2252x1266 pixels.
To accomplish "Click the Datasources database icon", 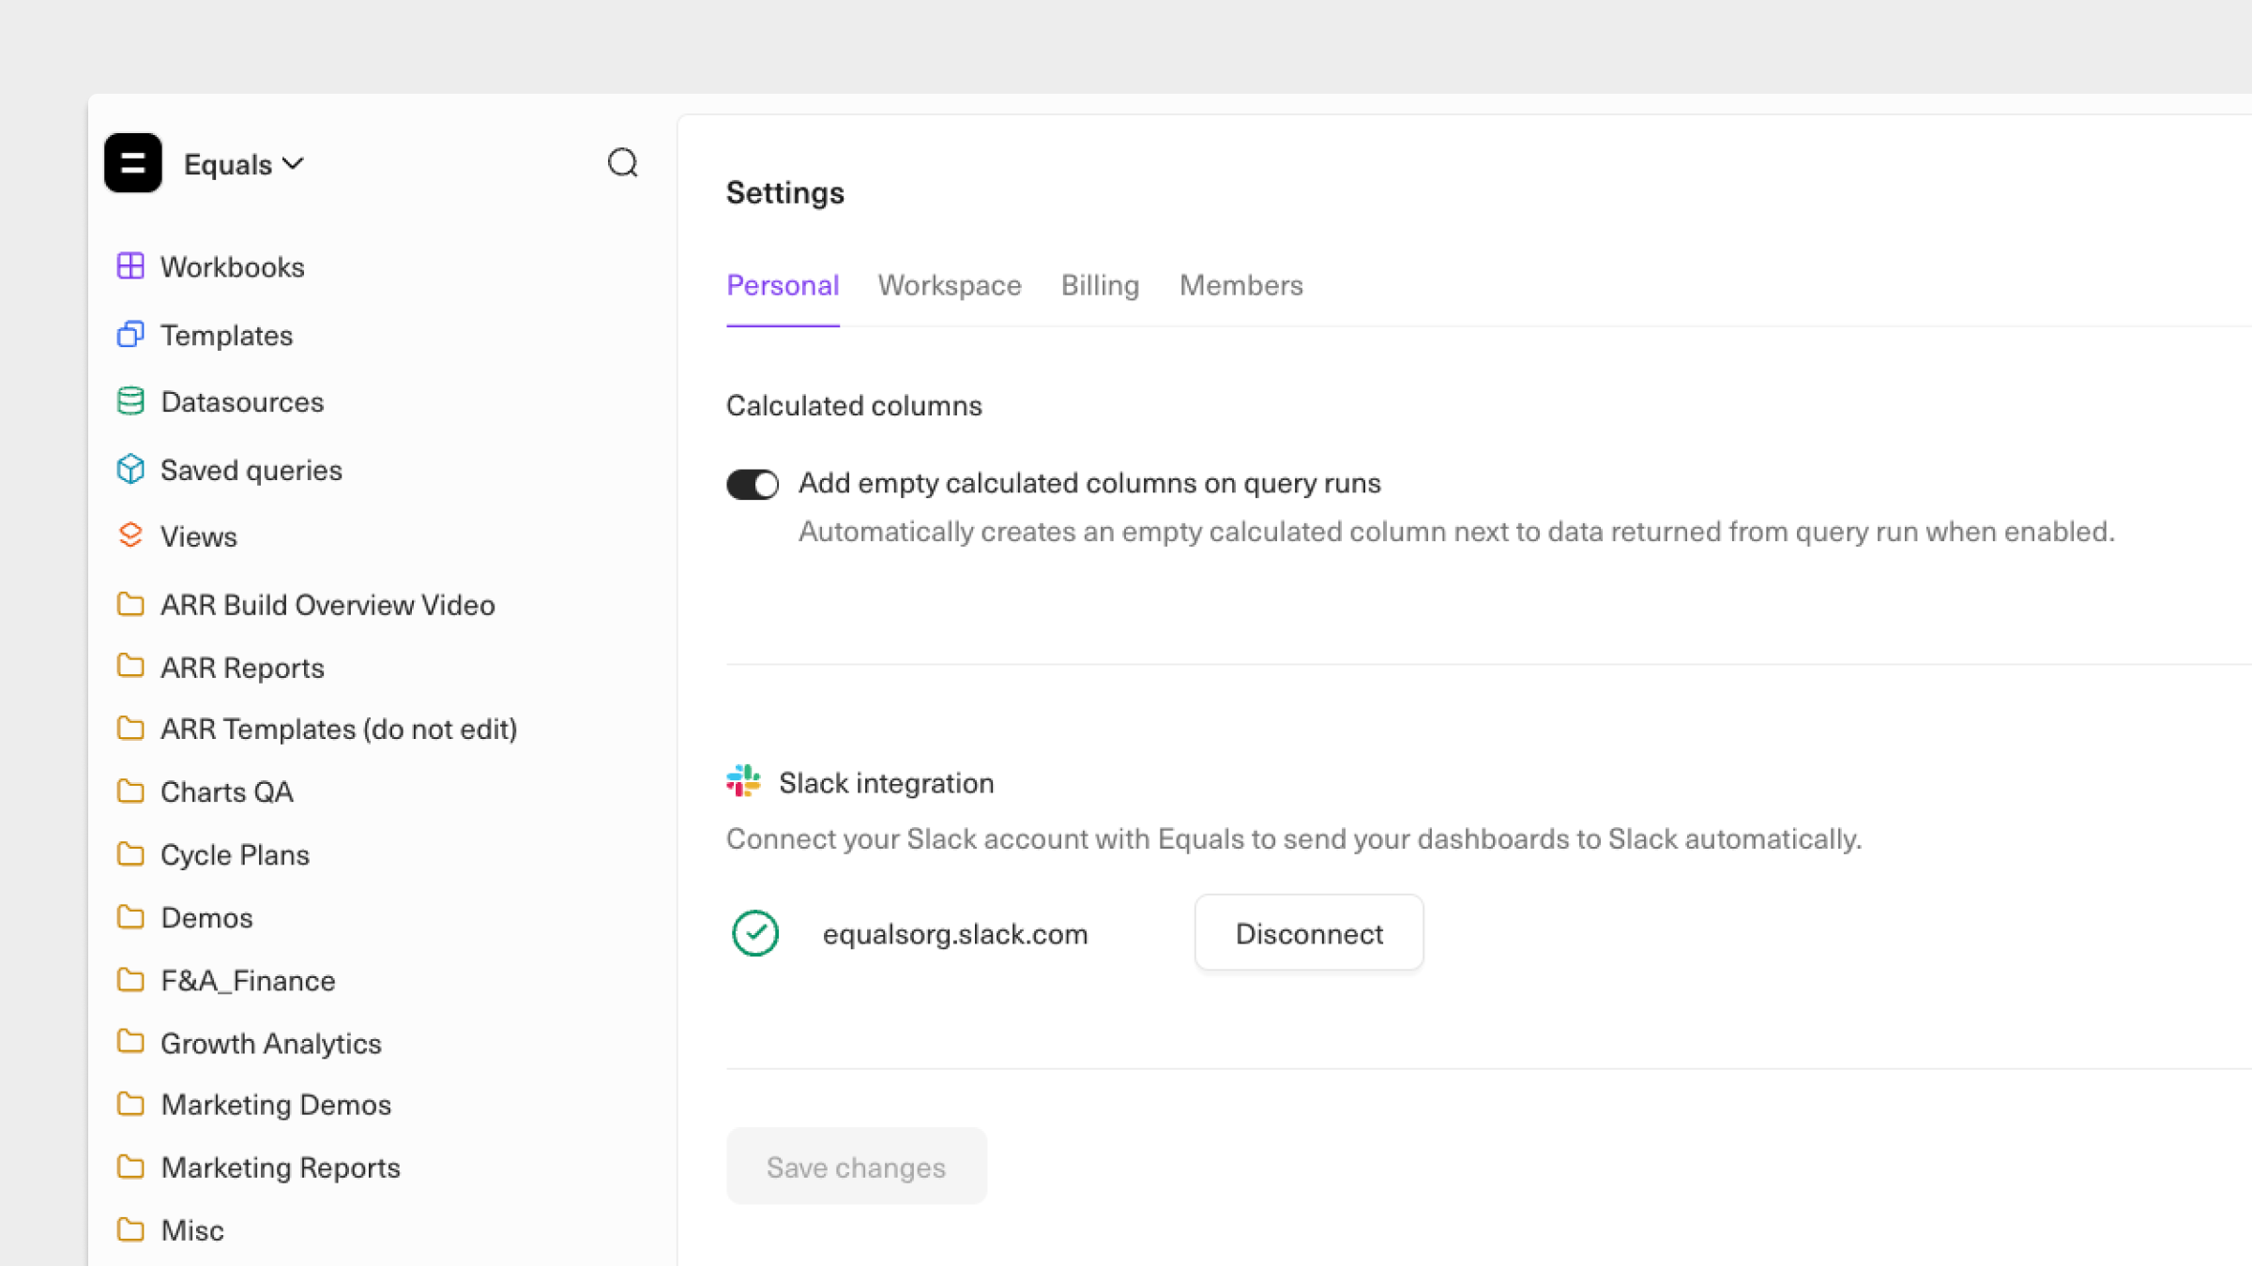I will pyautogui.click(x=130, y=401).
